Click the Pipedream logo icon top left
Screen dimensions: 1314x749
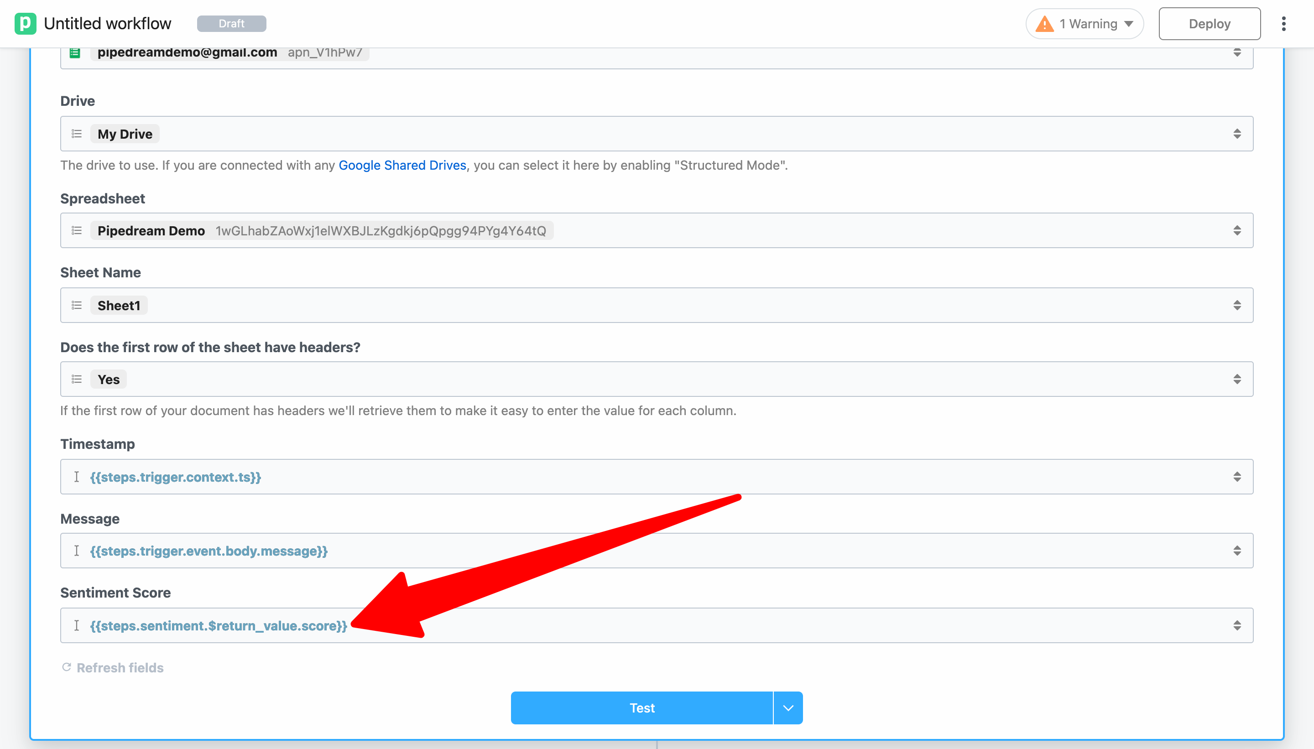[x=24, y=22]
